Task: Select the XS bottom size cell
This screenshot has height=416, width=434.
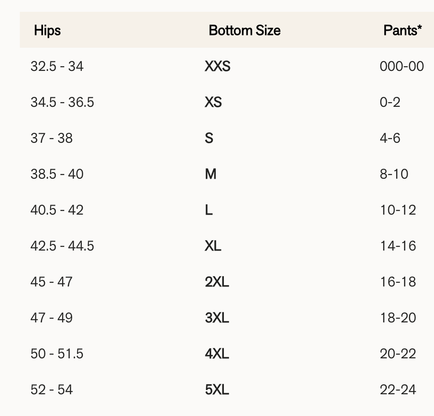Action: tap(213, 102)
